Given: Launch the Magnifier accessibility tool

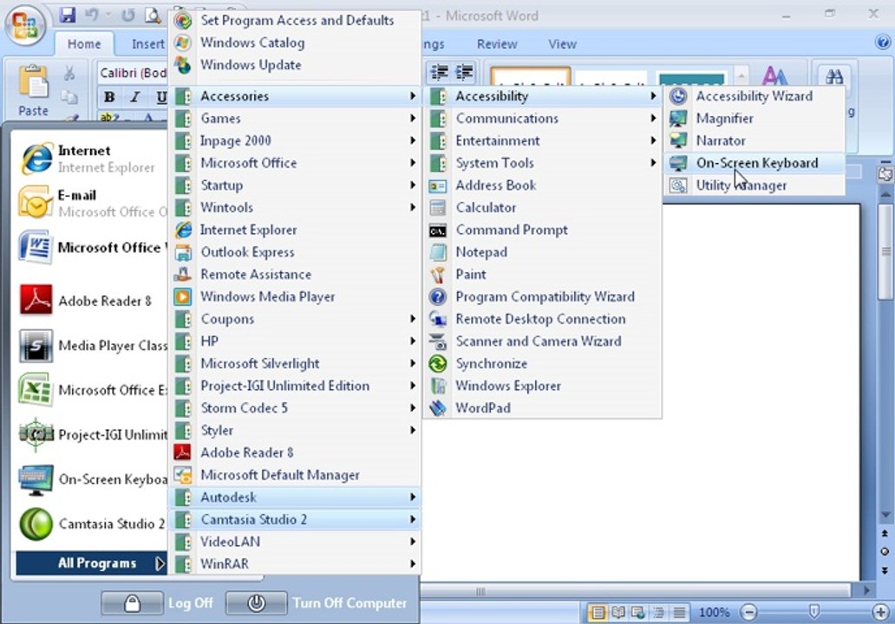Looking at the screenshot, I should click(x=754, y=119).
